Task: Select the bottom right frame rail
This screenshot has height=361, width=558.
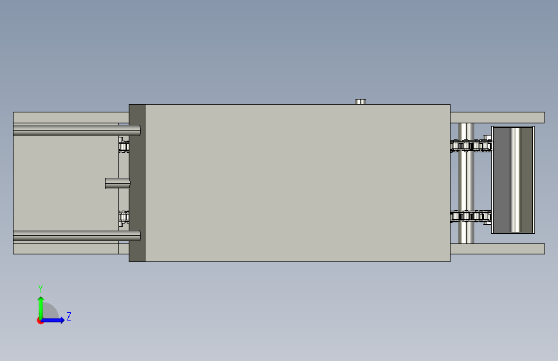Action: (498, 249)
